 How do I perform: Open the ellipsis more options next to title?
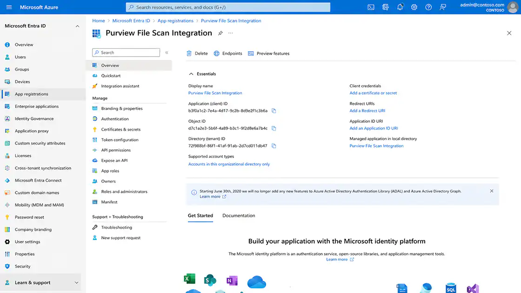point(231,33)
